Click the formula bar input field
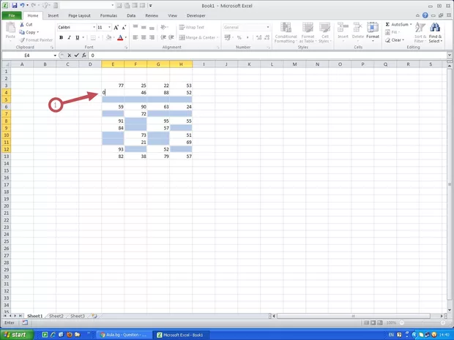 pos(268,56)
